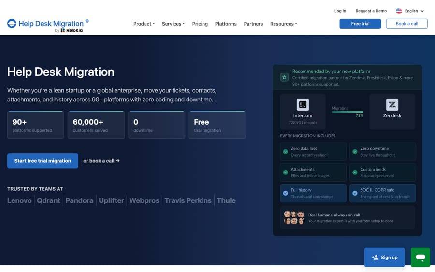Click the check icon beside Full history
This screenshot has height=272, width=435.
285,193
